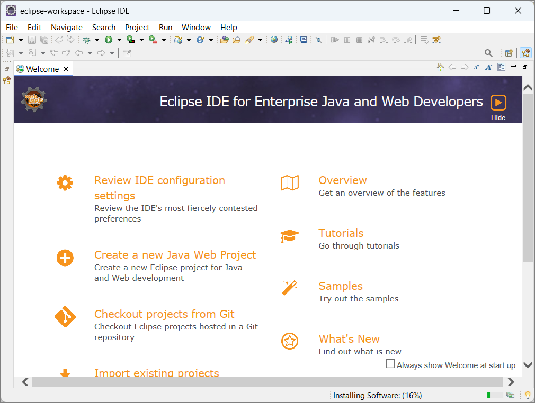Click the Run External Tools icon

point(153,40)
